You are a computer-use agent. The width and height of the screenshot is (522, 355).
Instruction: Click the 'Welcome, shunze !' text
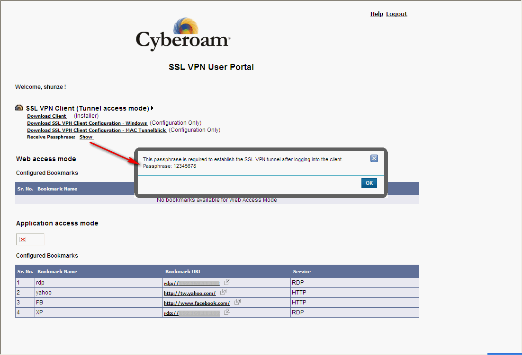click(x=40, y=87)
